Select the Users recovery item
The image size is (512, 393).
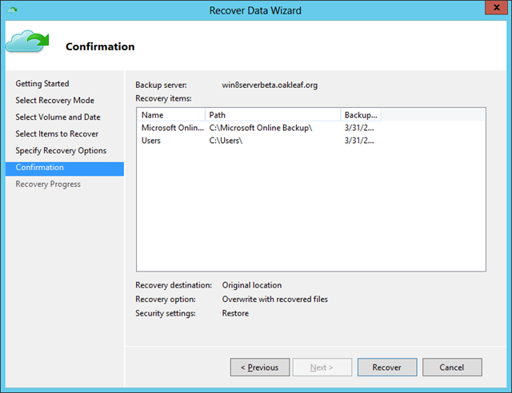[x=151, y=141]
